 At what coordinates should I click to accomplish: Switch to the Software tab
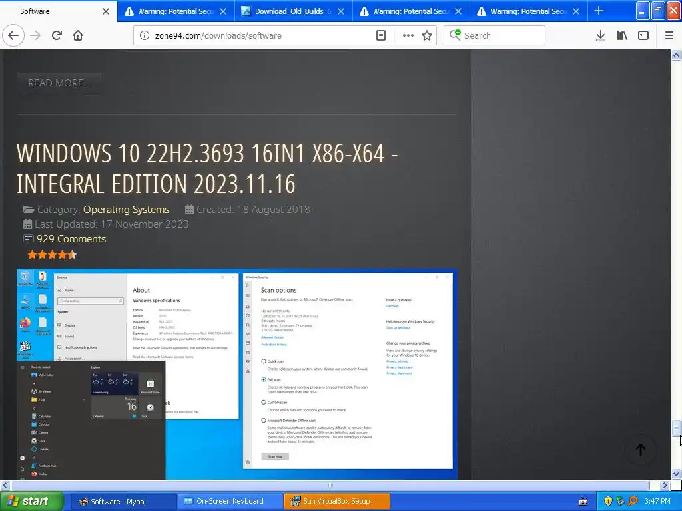59,11
